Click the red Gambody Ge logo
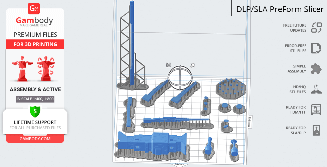The width and height of the screenshot is (327, 167). (35, 9)
